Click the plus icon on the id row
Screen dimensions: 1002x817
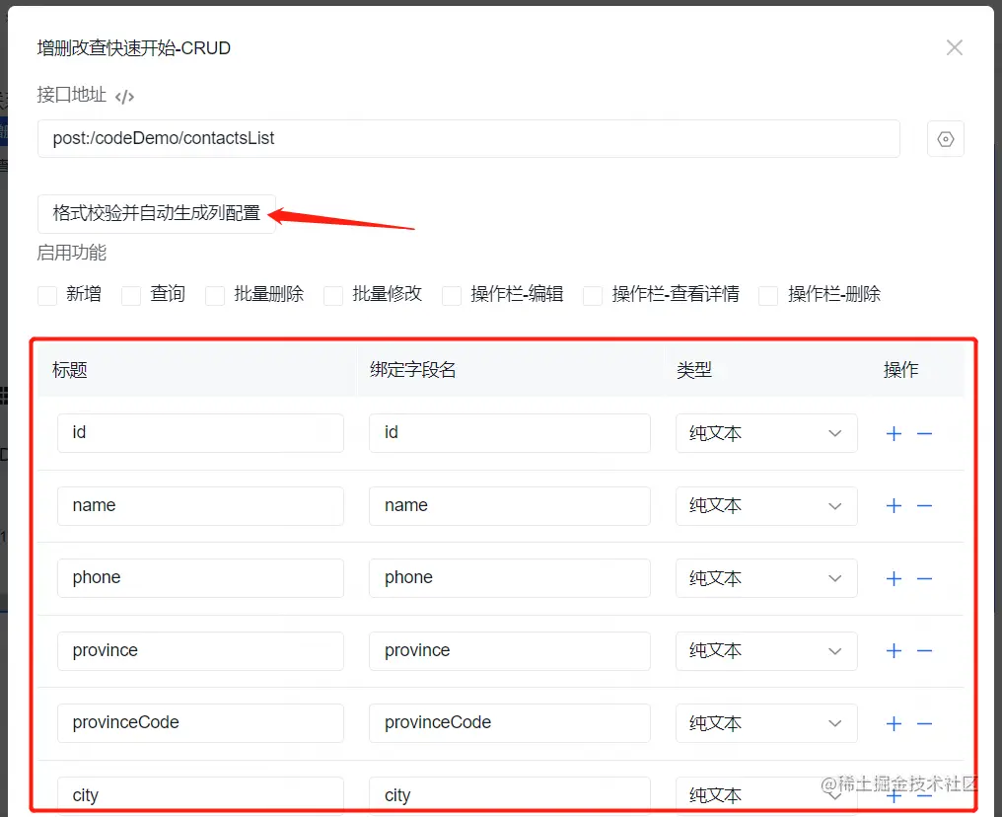(894, 433)
